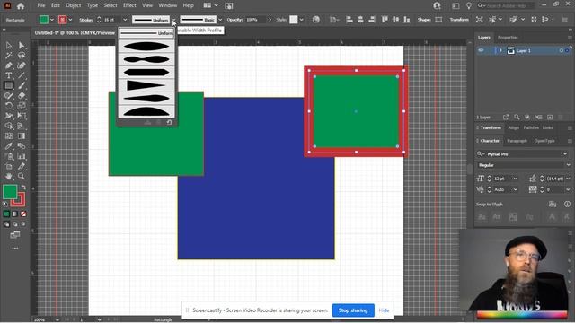Viewport: 575px width, 323px height.
Task: Select the Artboard tool
Action: 9,166
